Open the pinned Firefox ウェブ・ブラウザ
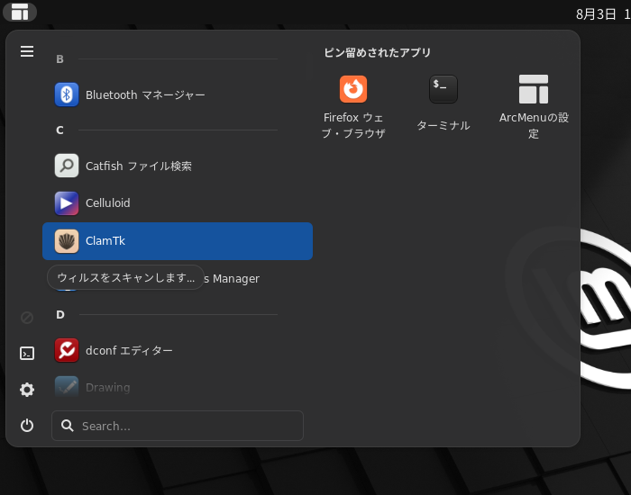The image size is (631, 495). coord(353,107)
